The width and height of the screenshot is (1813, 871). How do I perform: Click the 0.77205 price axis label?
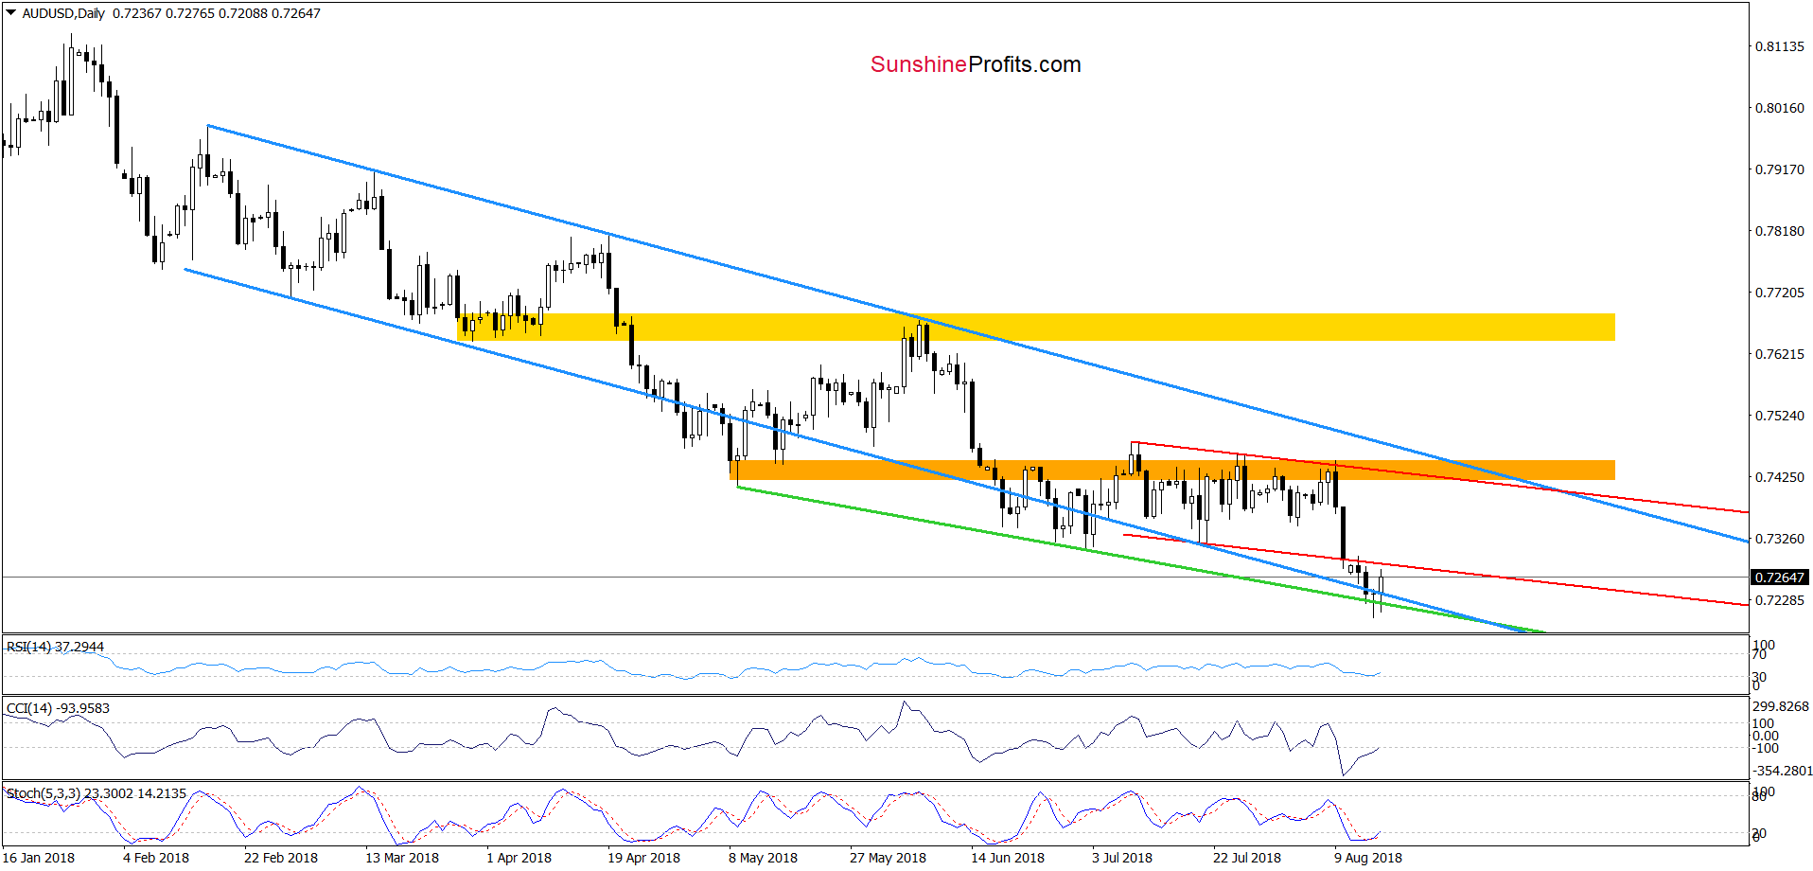(1780, 293)
